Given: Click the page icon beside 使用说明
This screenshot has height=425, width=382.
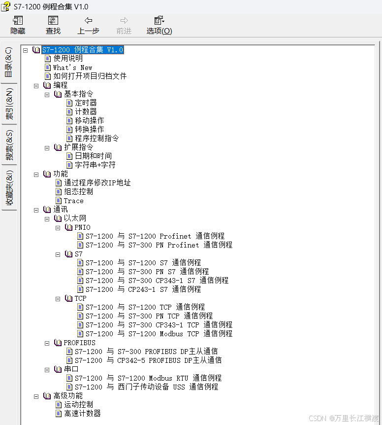Looking at the screenshot, I should pos(48,59).
